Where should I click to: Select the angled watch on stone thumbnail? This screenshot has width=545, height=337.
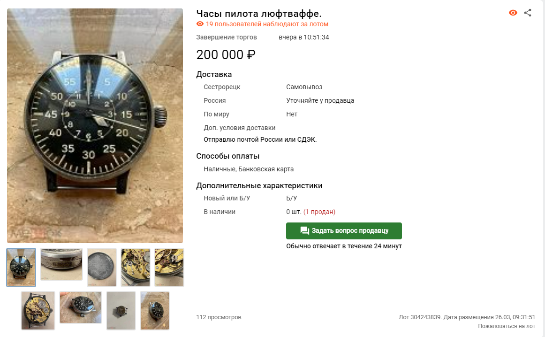click(81, 307)
